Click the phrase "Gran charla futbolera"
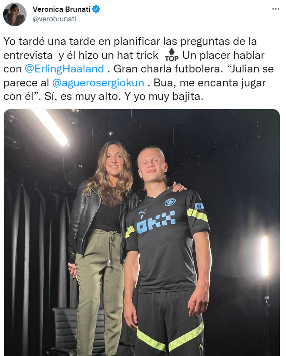The image size is (286, 356). point(167,69)
